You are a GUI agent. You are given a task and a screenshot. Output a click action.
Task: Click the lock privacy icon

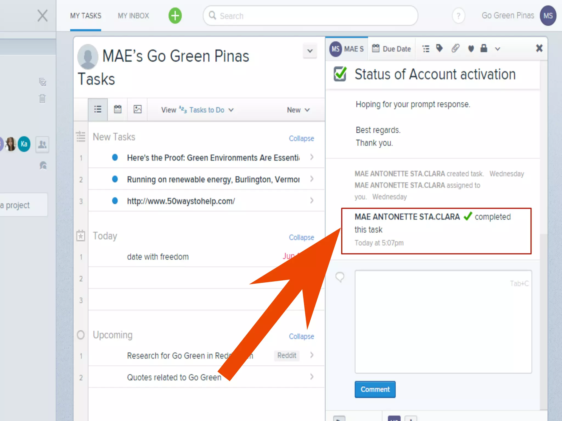pos(484,49)
